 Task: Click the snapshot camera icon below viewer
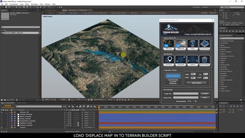click(69, 100)
